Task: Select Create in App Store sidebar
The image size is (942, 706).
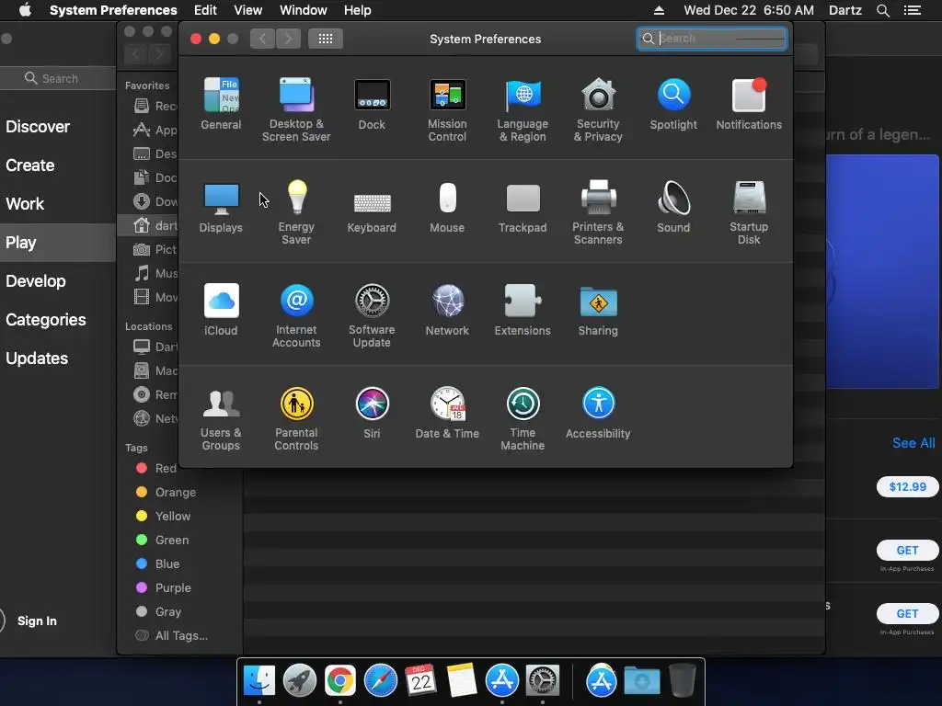Action: [30, 165]
